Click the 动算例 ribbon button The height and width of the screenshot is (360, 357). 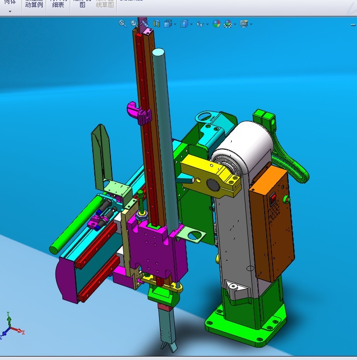click(34, 4)
